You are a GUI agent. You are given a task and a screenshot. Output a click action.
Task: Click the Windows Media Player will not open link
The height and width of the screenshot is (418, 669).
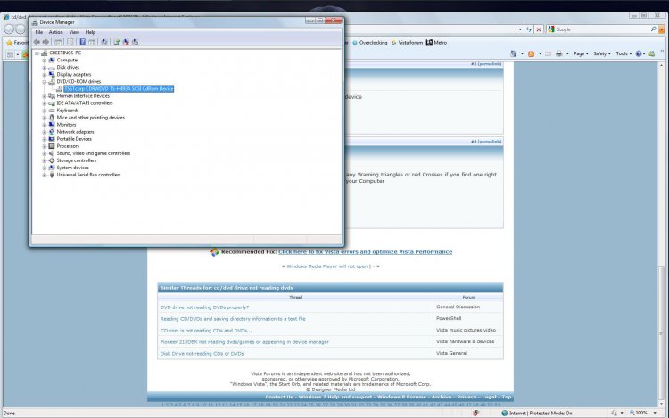pos(329,266)
